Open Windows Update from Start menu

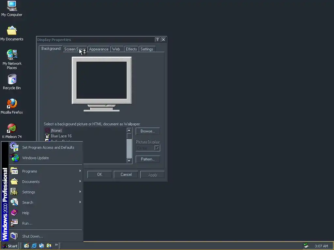(x=45, y=158)
